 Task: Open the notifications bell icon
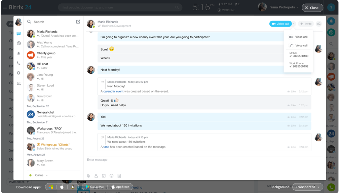click(x=18, y=53)
